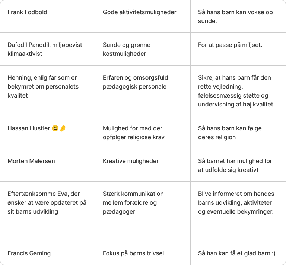Click the Fokus på børns trivsel cell

143,253
